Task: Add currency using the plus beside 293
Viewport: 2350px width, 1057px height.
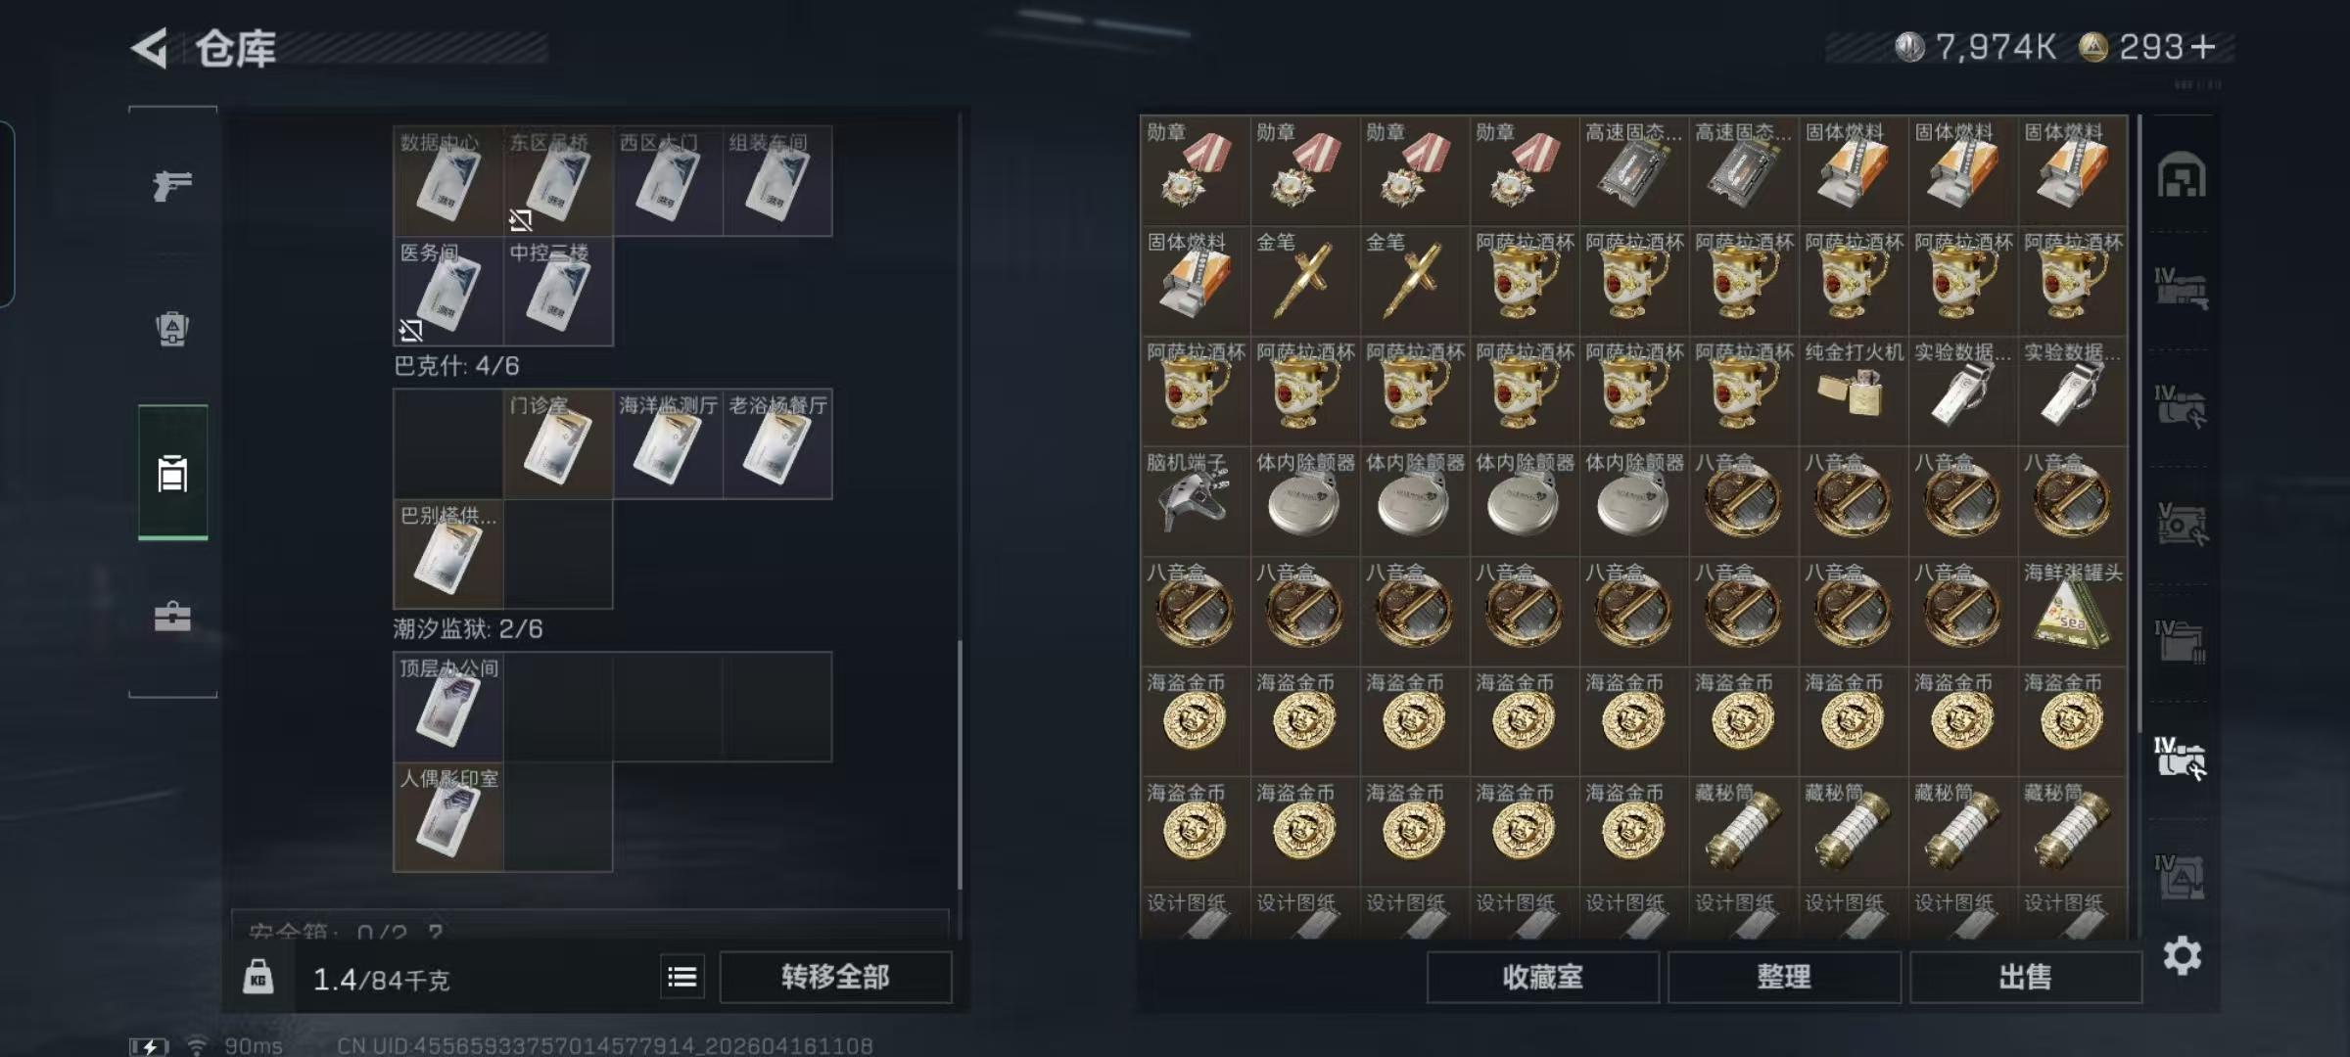Action: click(x=2203, y=47)
